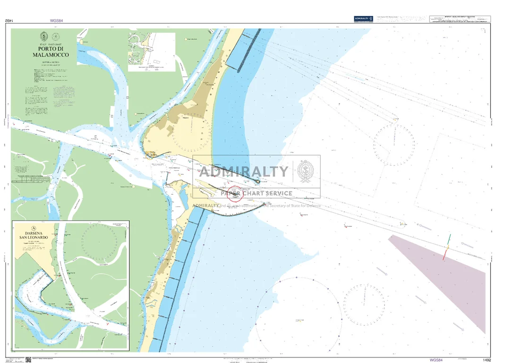
Task: Click the purple WGS84 label at bottom right
Action: click(x=436, y=360)
